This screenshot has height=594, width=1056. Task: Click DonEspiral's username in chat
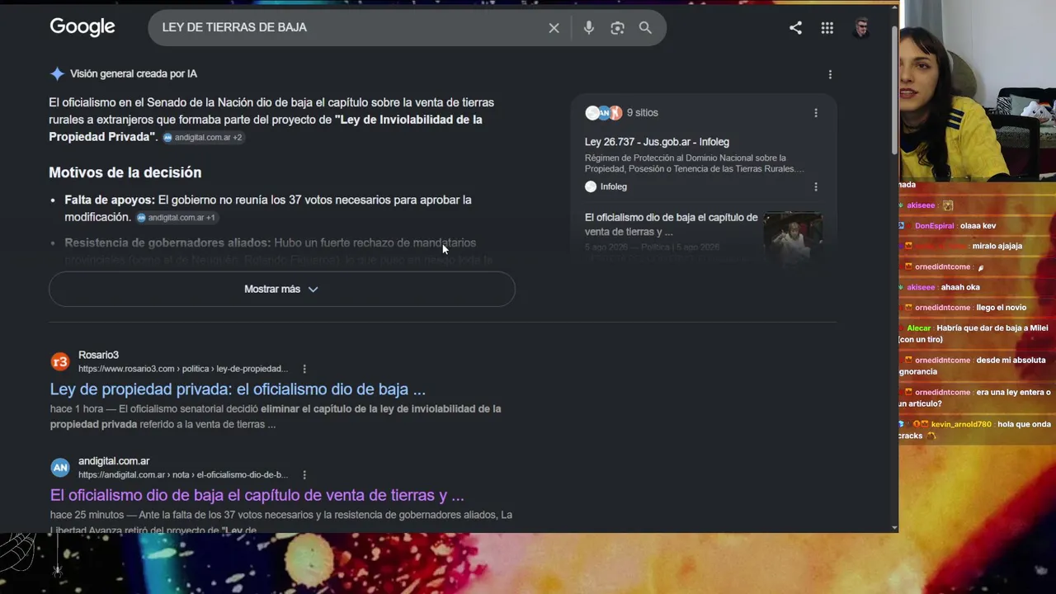click(x=934, y=226)
